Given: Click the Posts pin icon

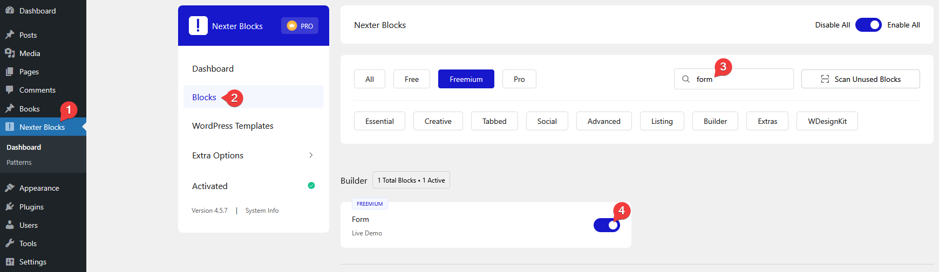Looking at the screenshot, I should tap(10, 35).
